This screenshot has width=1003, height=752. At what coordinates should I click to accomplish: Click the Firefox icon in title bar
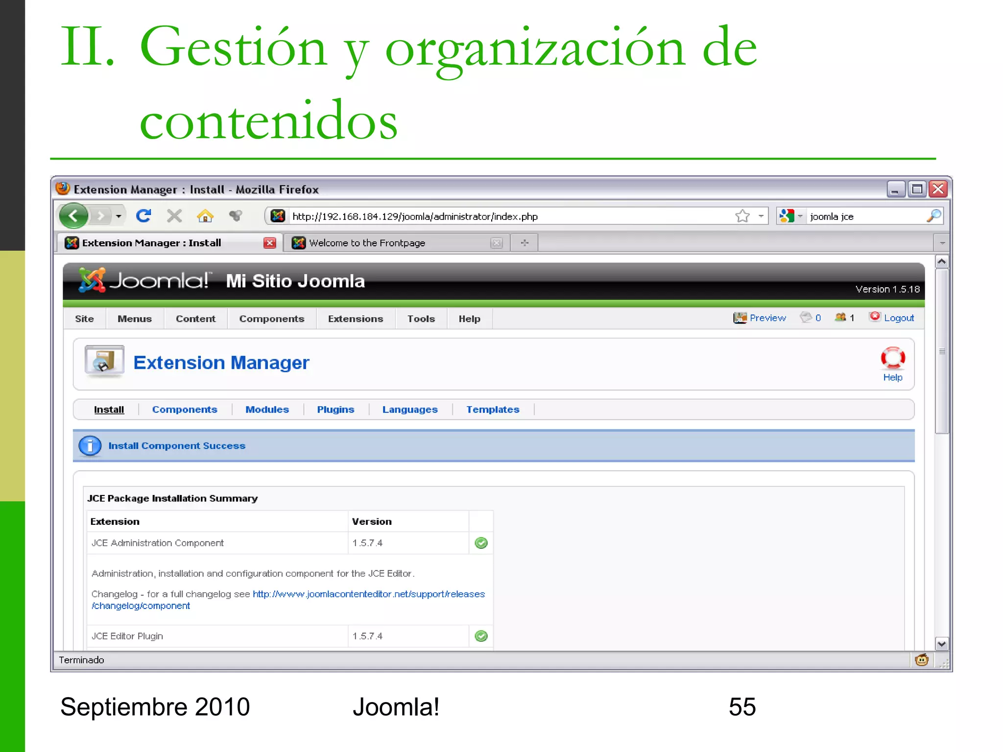(63, 188)
